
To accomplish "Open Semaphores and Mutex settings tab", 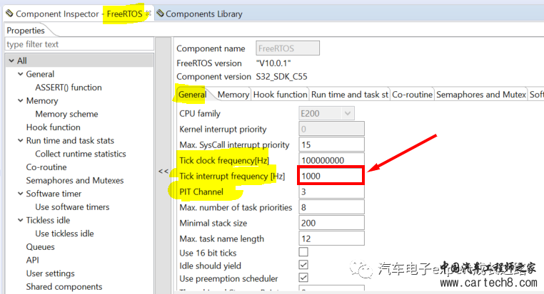I will coord(481,95).
